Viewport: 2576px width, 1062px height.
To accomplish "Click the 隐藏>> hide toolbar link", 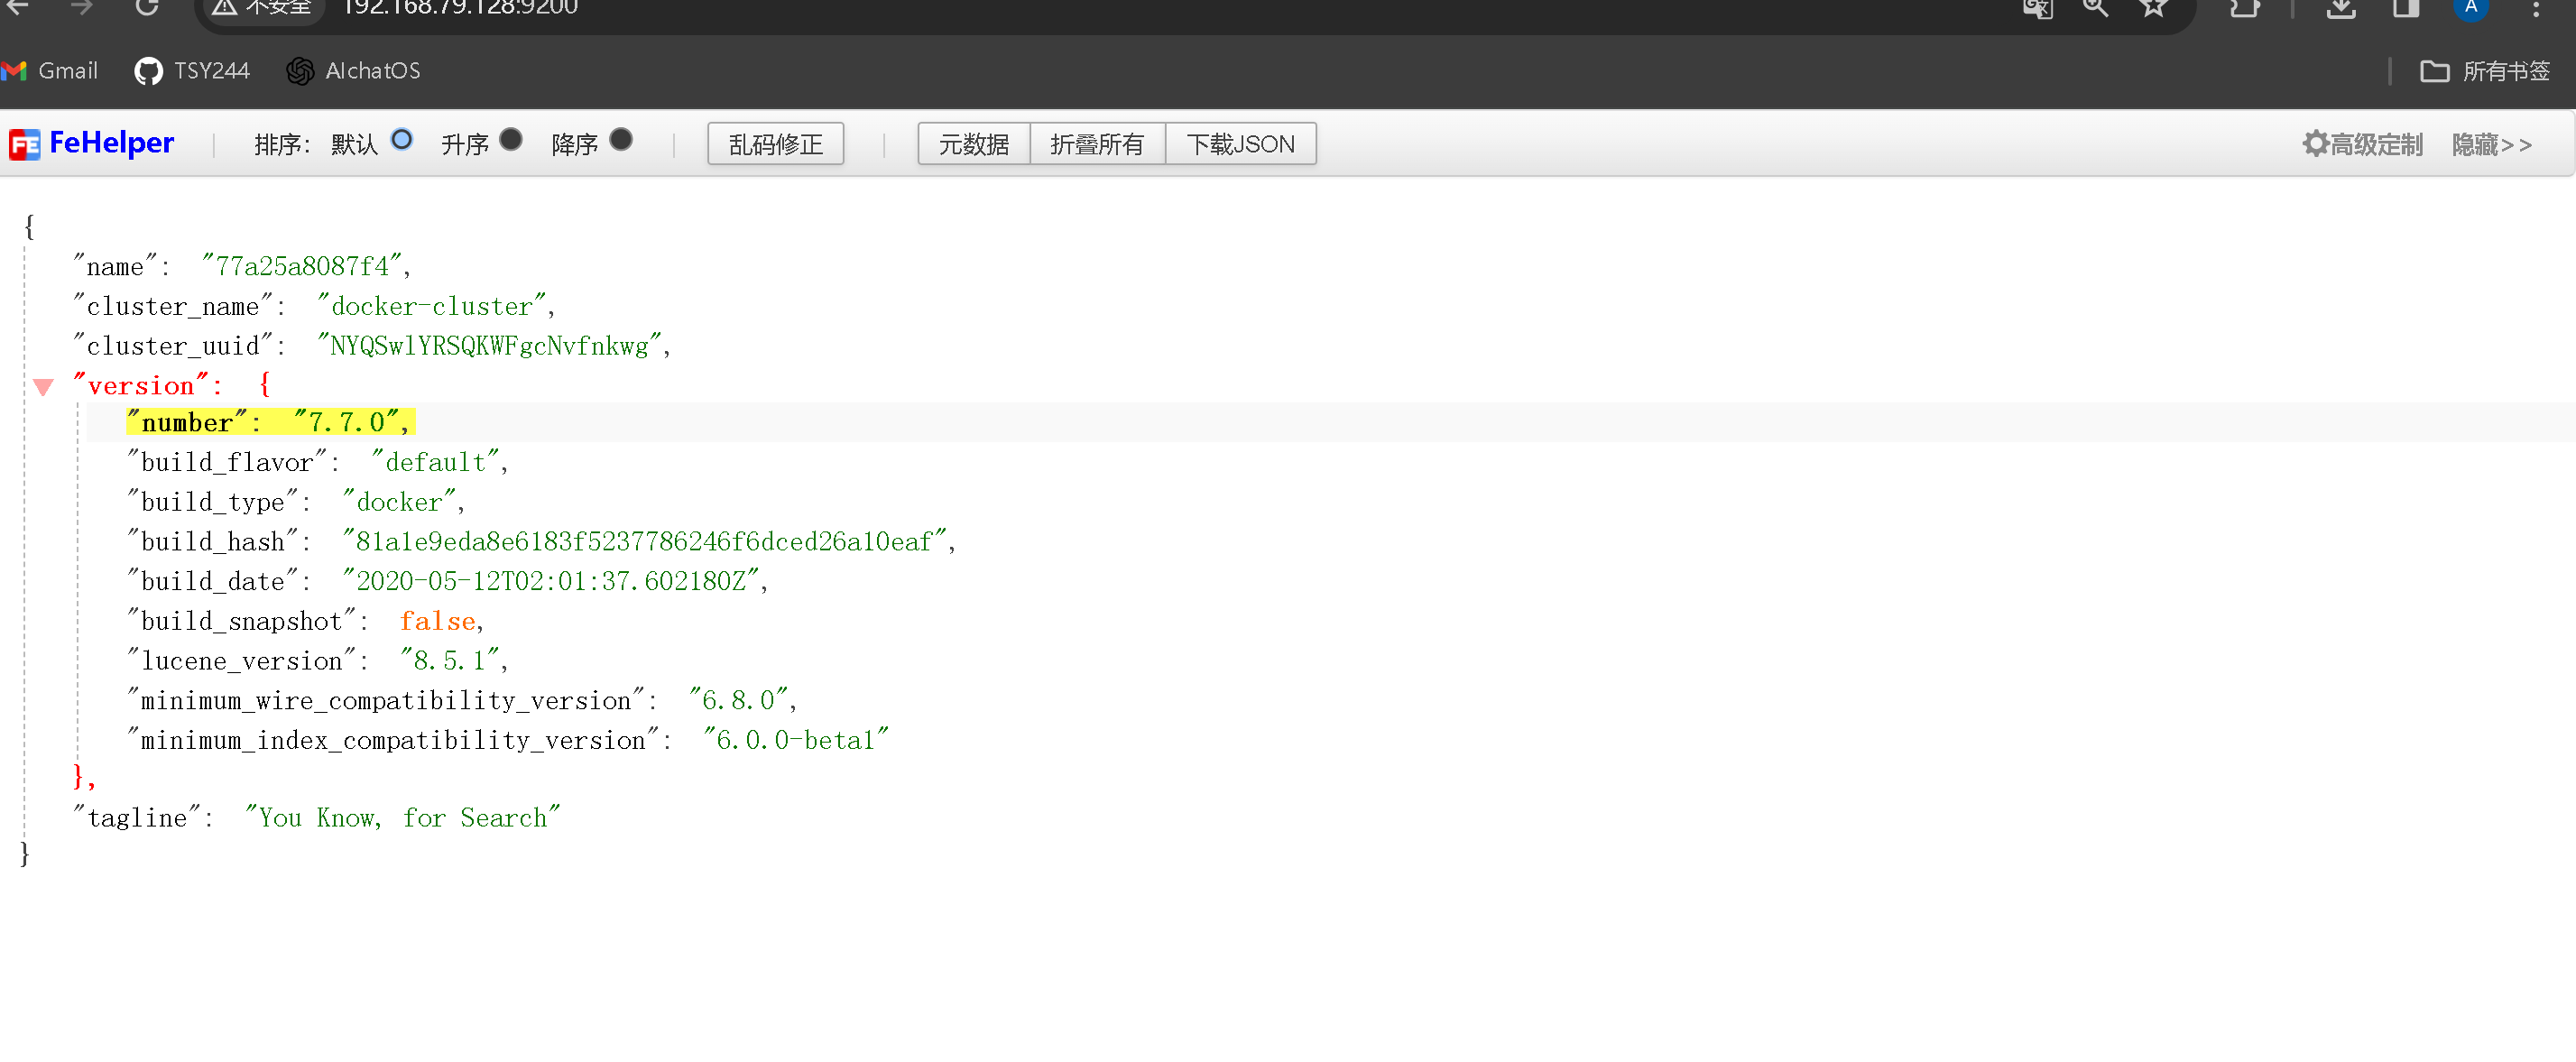I will pos(2491,144).
